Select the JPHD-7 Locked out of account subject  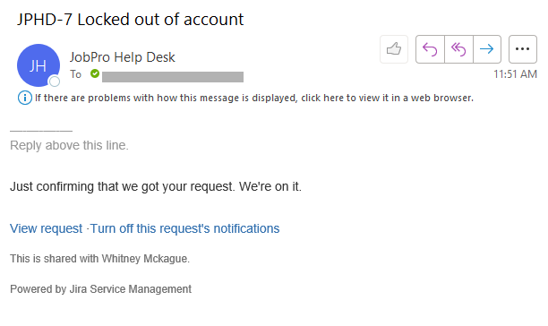click(130, 19)
